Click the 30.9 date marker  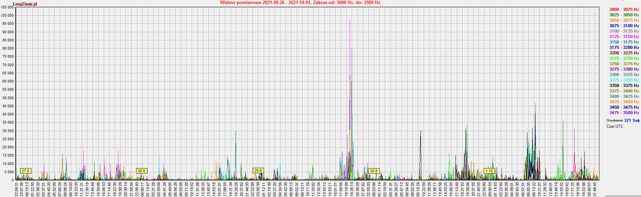point(374,171)
